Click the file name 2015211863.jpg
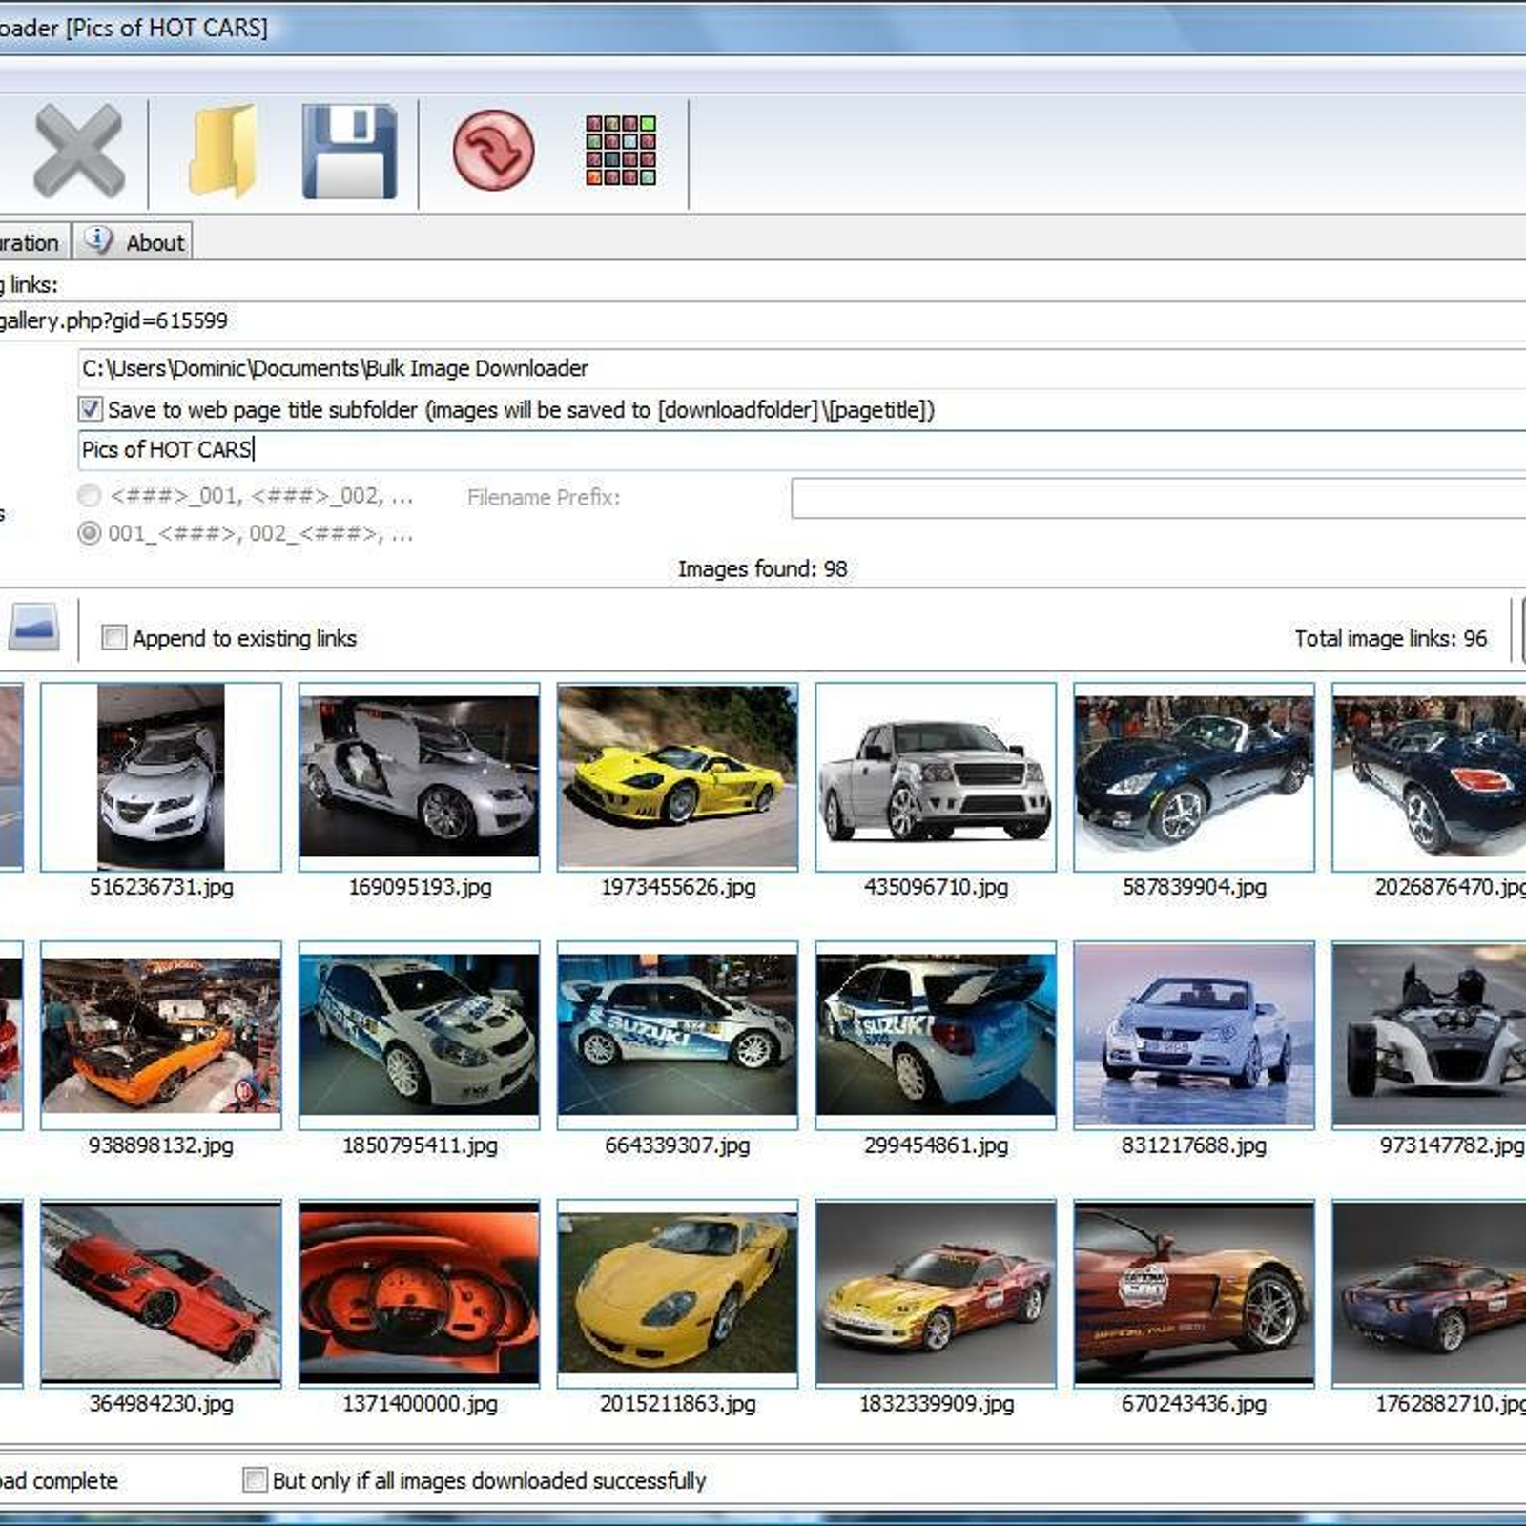The height and width of the screenshot is (1526, 1526). coord(677,1404)
